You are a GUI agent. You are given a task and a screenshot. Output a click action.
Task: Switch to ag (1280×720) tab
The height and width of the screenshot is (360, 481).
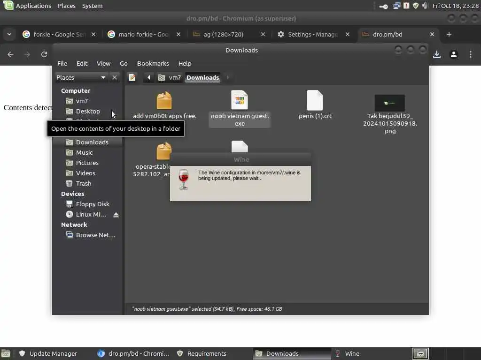(228, 34)
